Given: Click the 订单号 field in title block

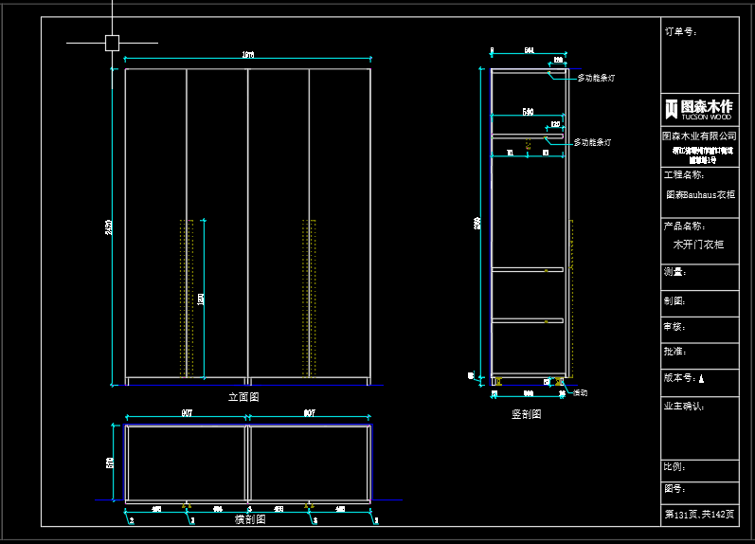Looking at the screenshot, I should click(680, 31).
